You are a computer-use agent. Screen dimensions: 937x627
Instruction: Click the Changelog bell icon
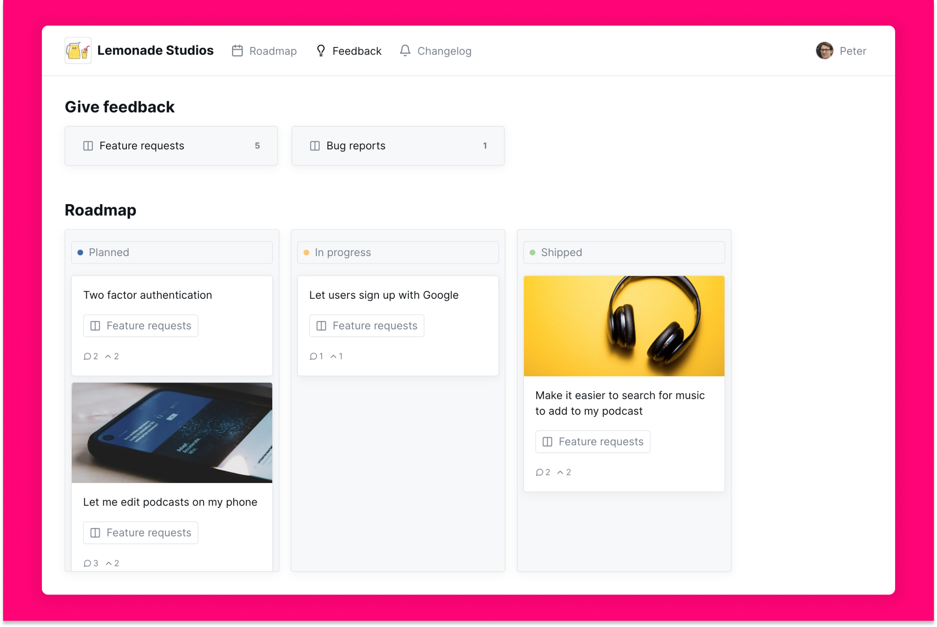[x=405, y=51]
